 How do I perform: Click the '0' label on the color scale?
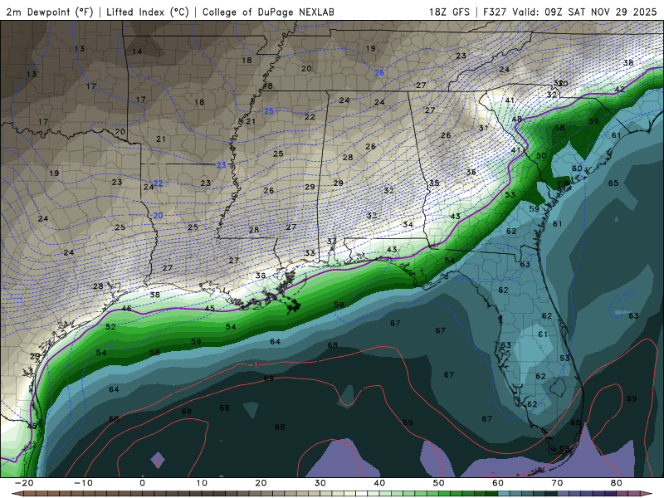142,483
